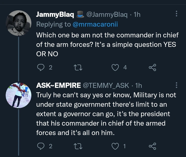Click the JammyBlaq display name
This screenshot has height=157, width=186.
coord(55,14)
